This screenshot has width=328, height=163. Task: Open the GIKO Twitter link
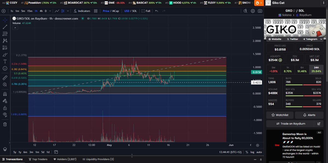[x=292, y=39]
